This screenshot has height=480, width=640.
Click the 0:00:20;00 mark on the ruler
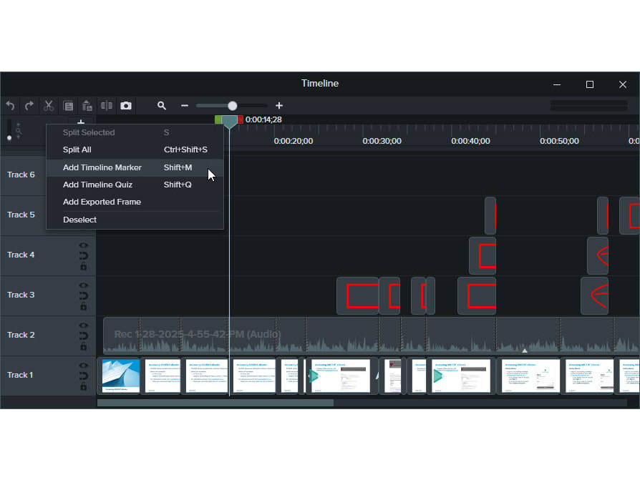tap(294, 141)
